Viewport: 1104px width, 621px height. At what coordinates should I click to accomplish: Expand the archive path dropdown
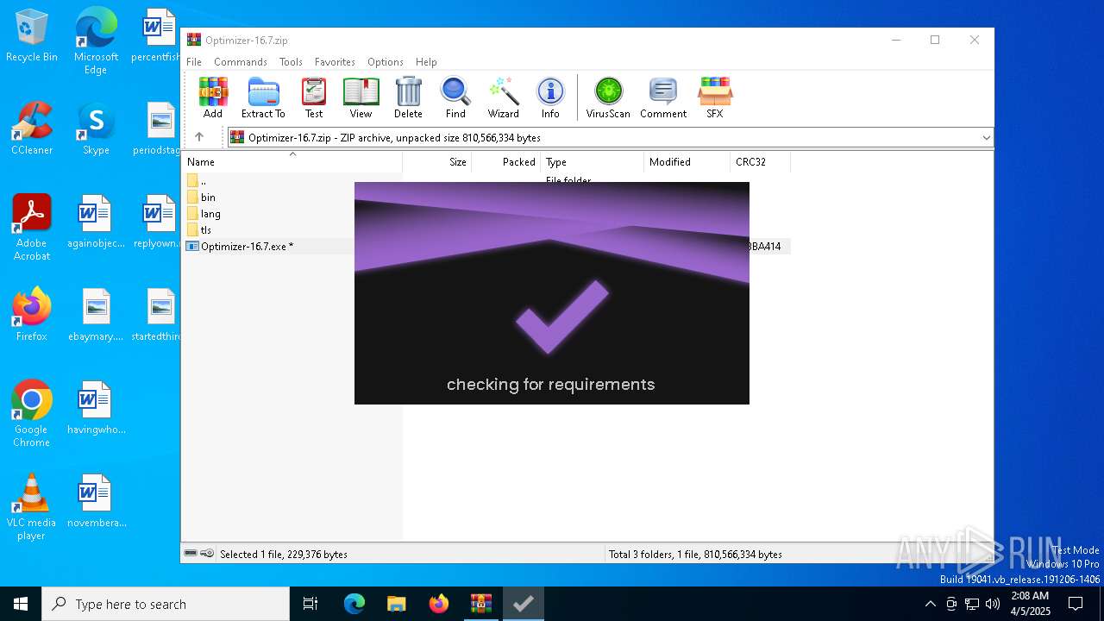pyautogui.click(x=986, y=138)
